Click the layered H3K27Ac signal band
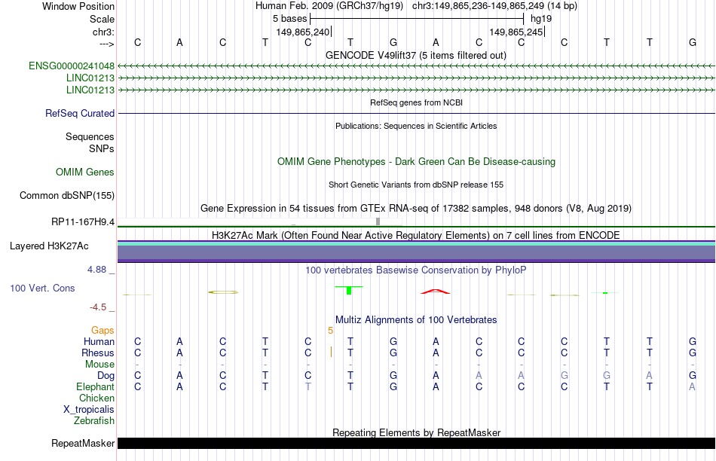 pos(416,252)
